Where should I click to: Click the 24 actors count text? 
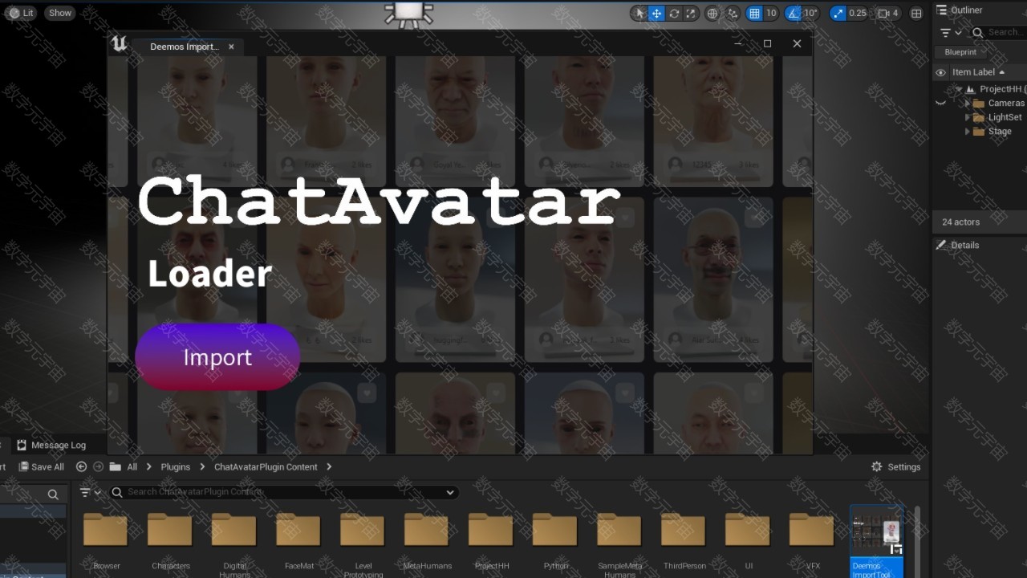coord(960,222)
